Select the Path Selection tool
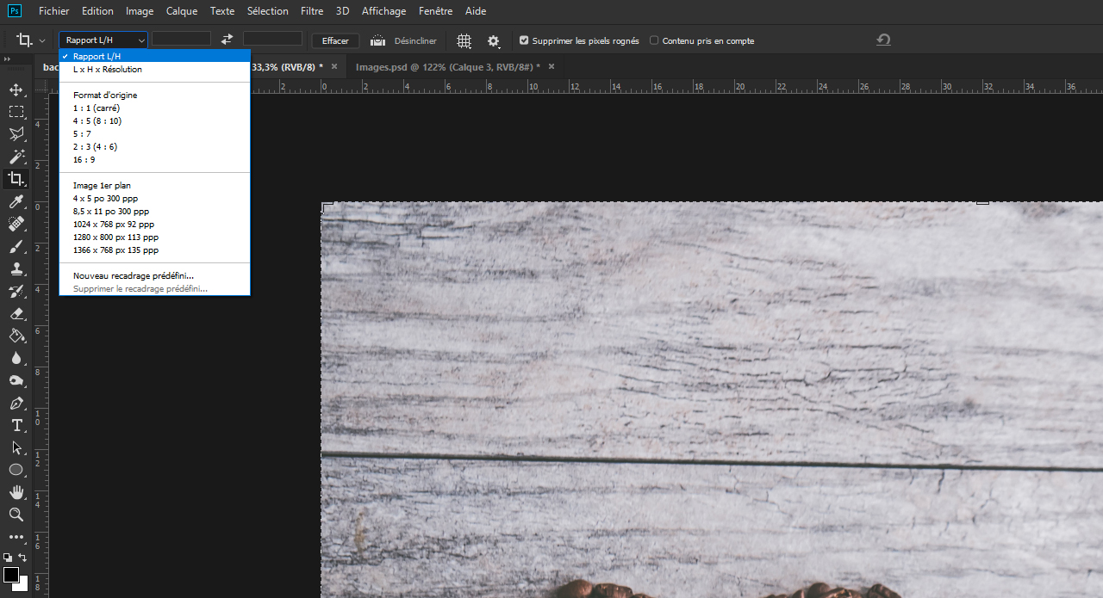Image resolution: width=1103 pixels, height=598 pixels. 16,447
